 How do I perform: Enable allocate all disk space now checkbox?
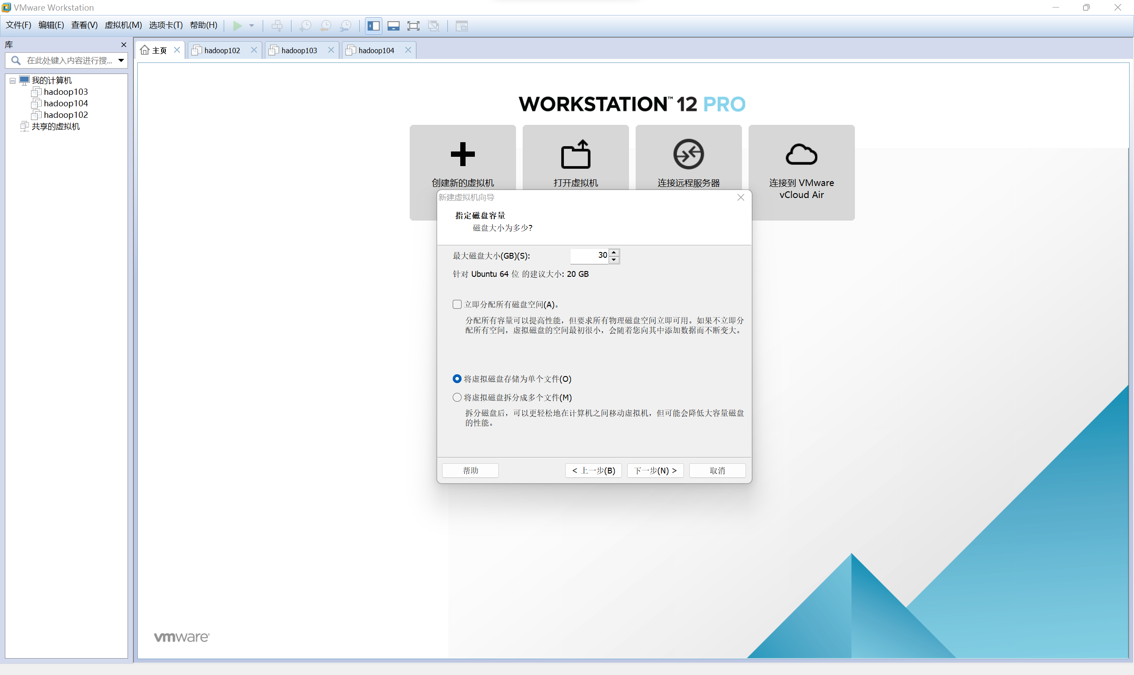tap(457, 304)
